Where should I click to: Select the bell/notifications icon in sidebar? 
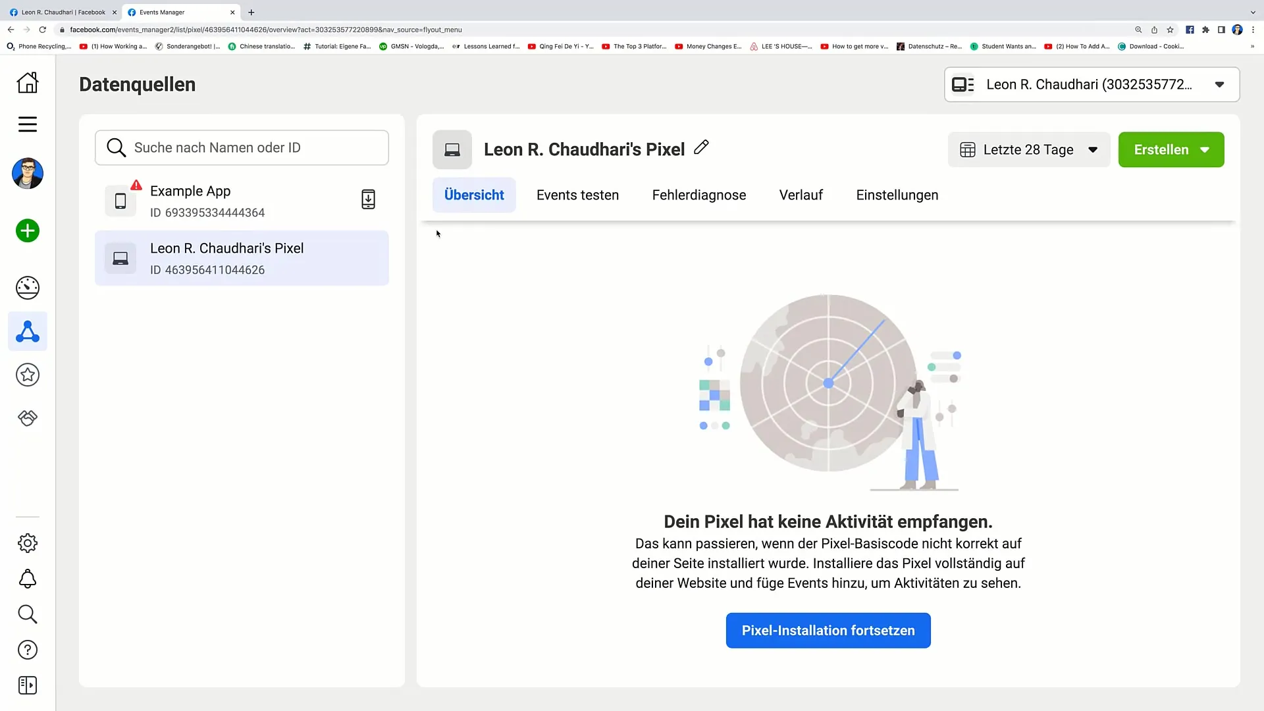[27, 579]
